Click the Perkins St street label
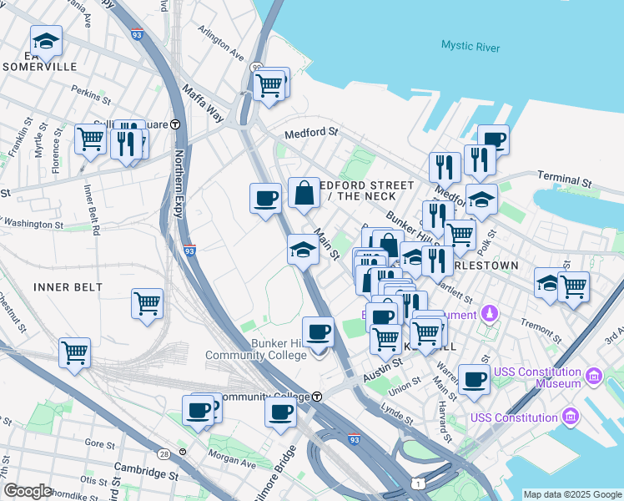624x501 pixels. tap(91, 94)
